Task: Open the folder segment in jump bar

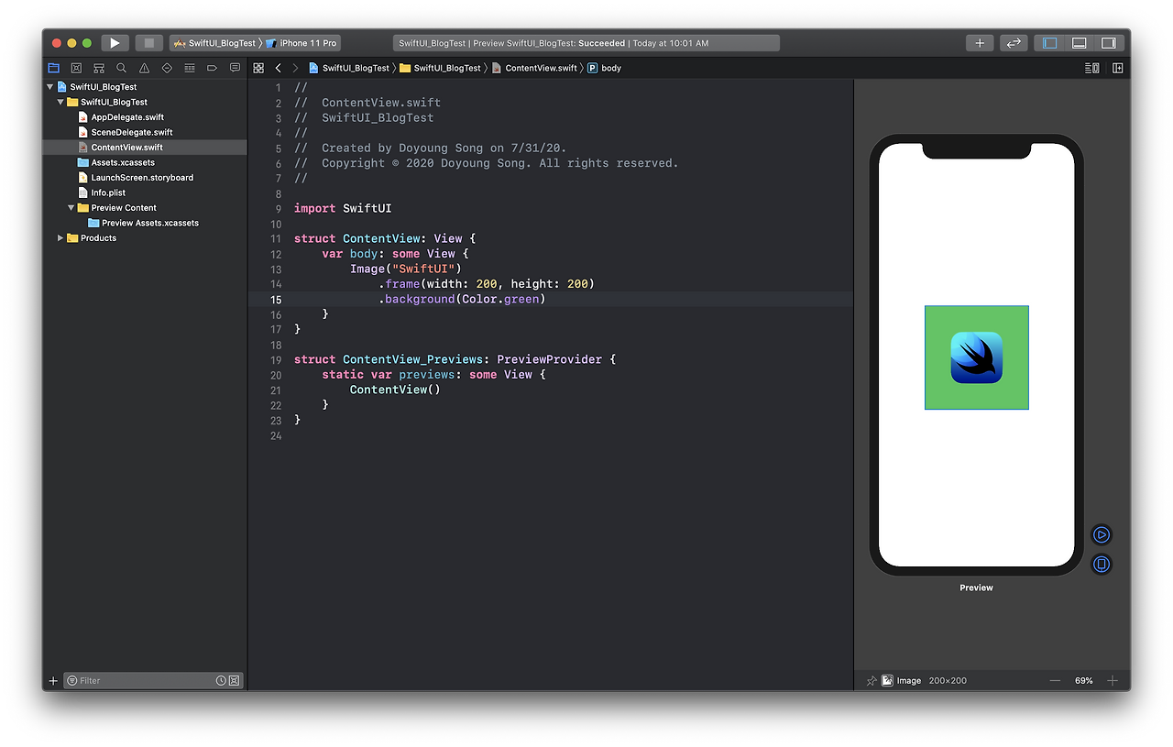Action: point(440,68)
